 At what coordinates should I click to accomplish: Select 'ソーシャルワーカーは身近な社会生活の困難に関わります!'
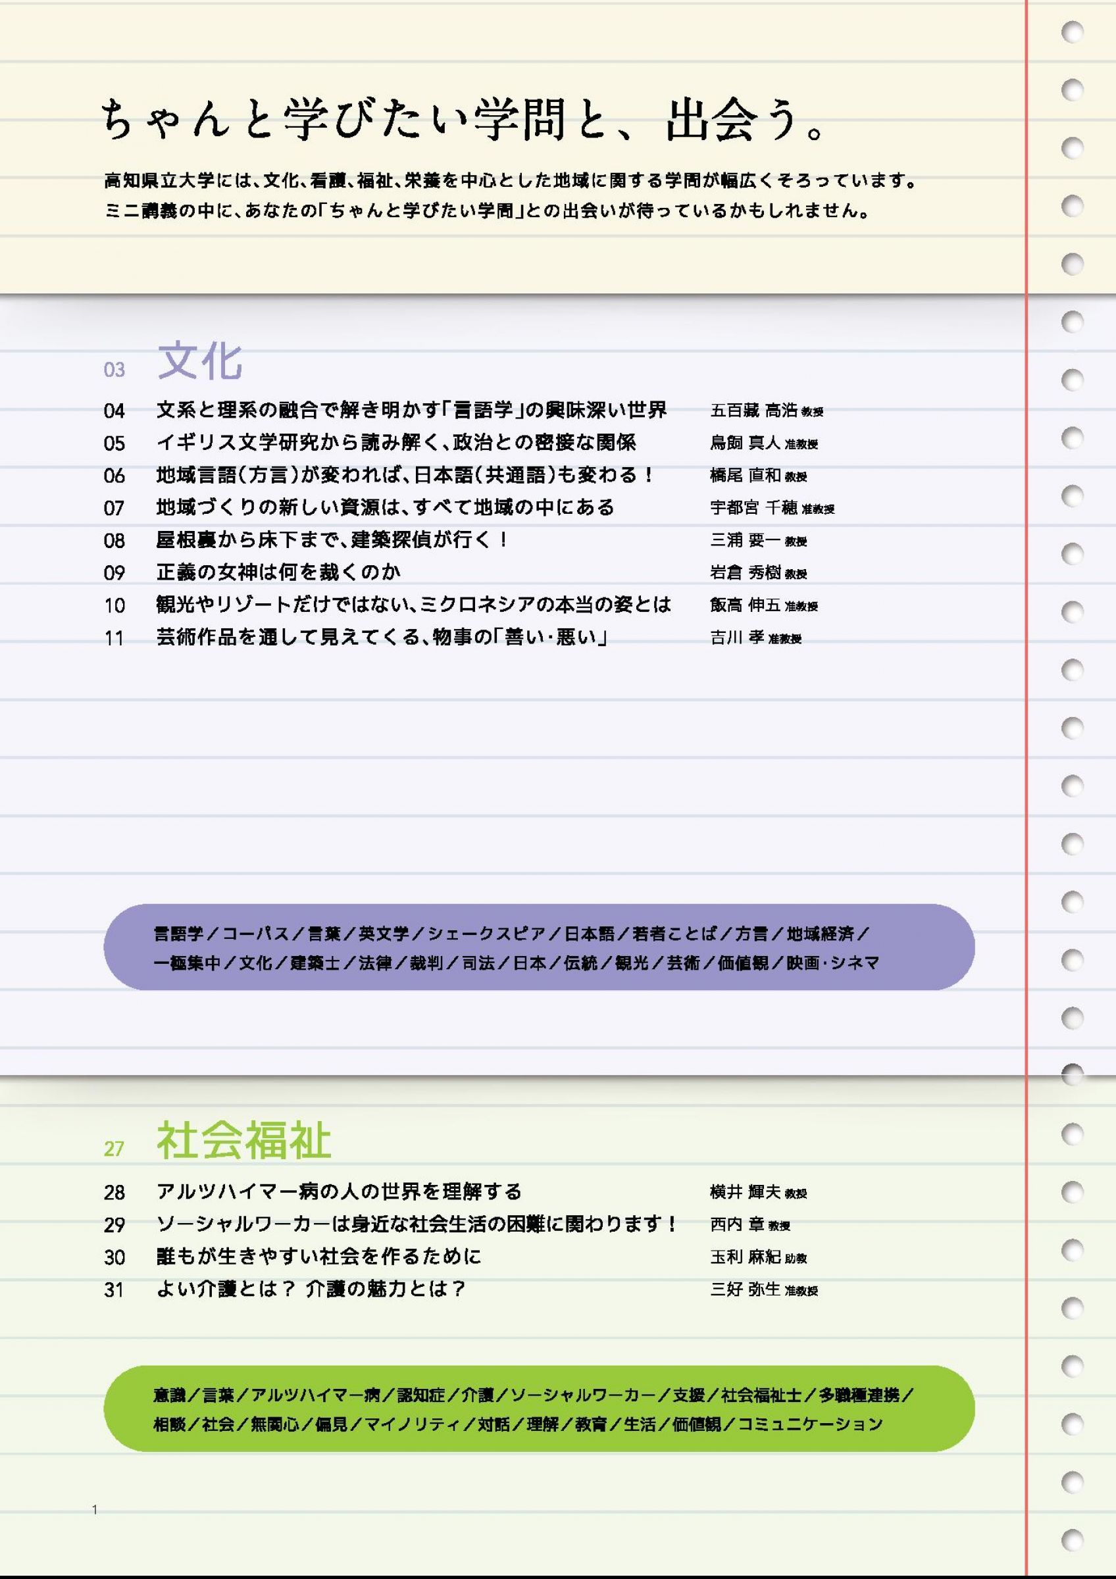(417, 1224)
